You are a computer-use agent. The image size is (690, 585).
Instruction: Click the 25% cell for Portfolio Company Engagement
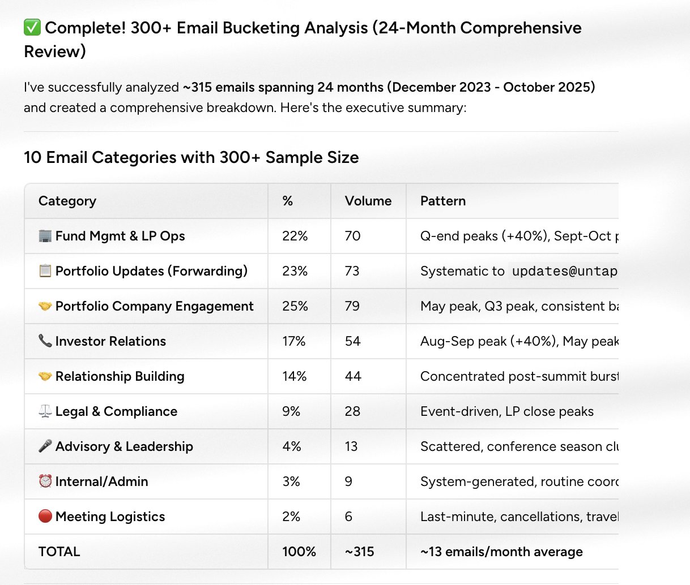click(295, 306)
